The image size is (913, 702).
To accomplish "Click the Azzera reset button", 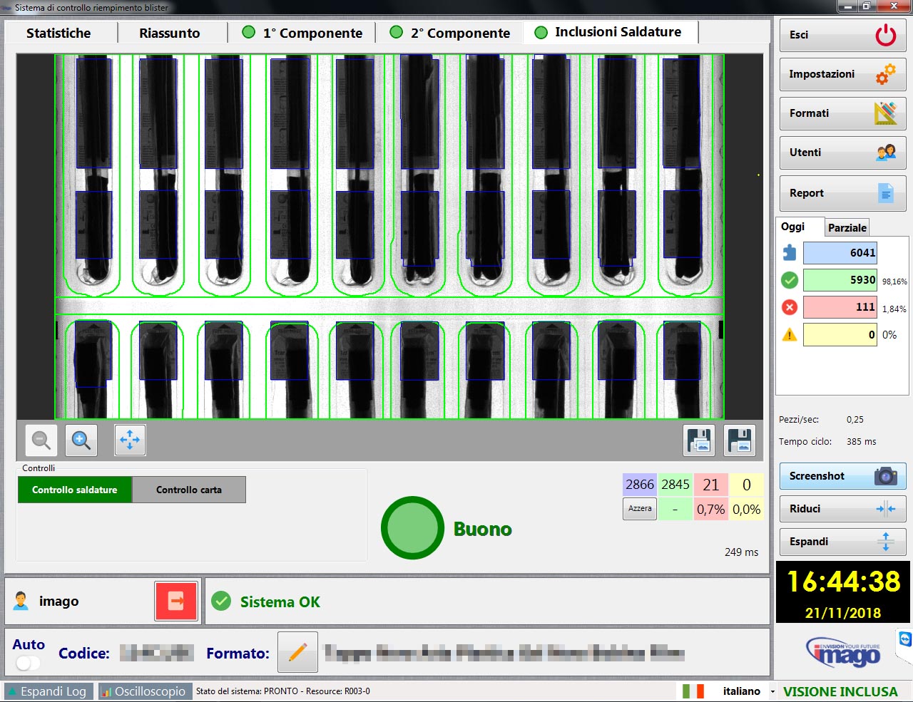I will [x=640, y=509].
